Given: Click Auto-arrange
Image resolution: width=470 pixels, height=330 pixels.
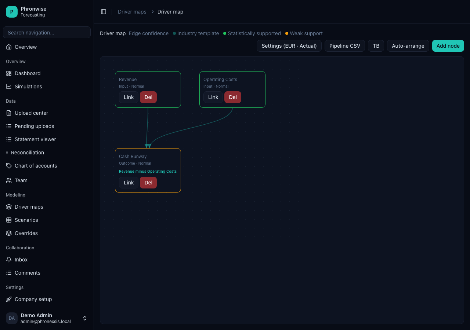Looking at the screenshot, I should pyautogui.click(x=408, y=46).
